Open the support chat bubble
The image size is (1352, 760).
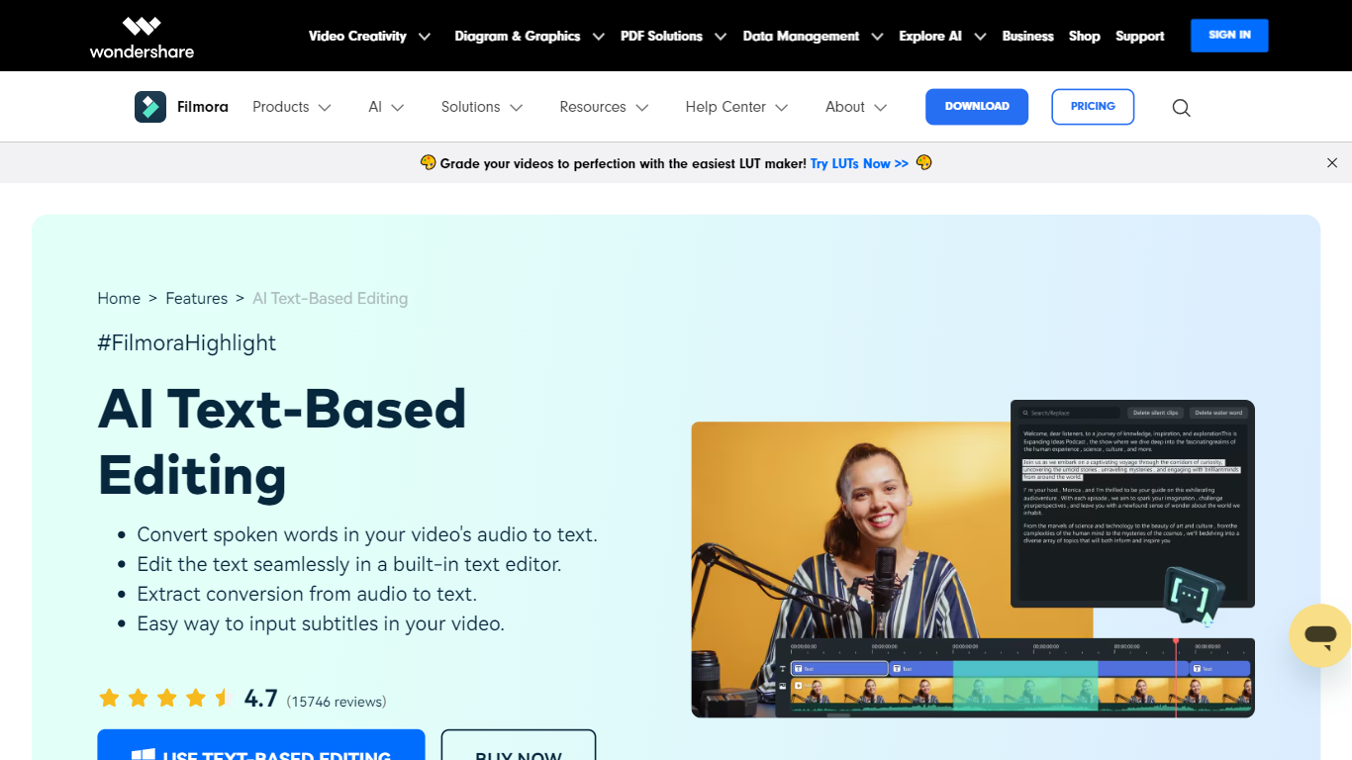1320,636
